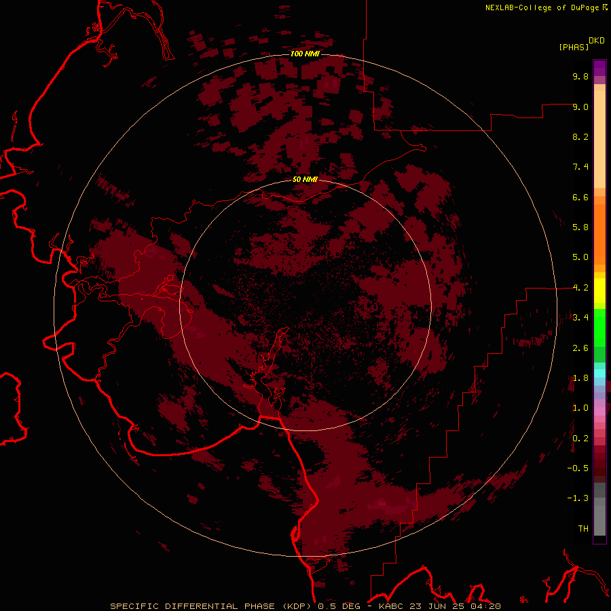Pick the gray swatch at scale bottom

599,520
